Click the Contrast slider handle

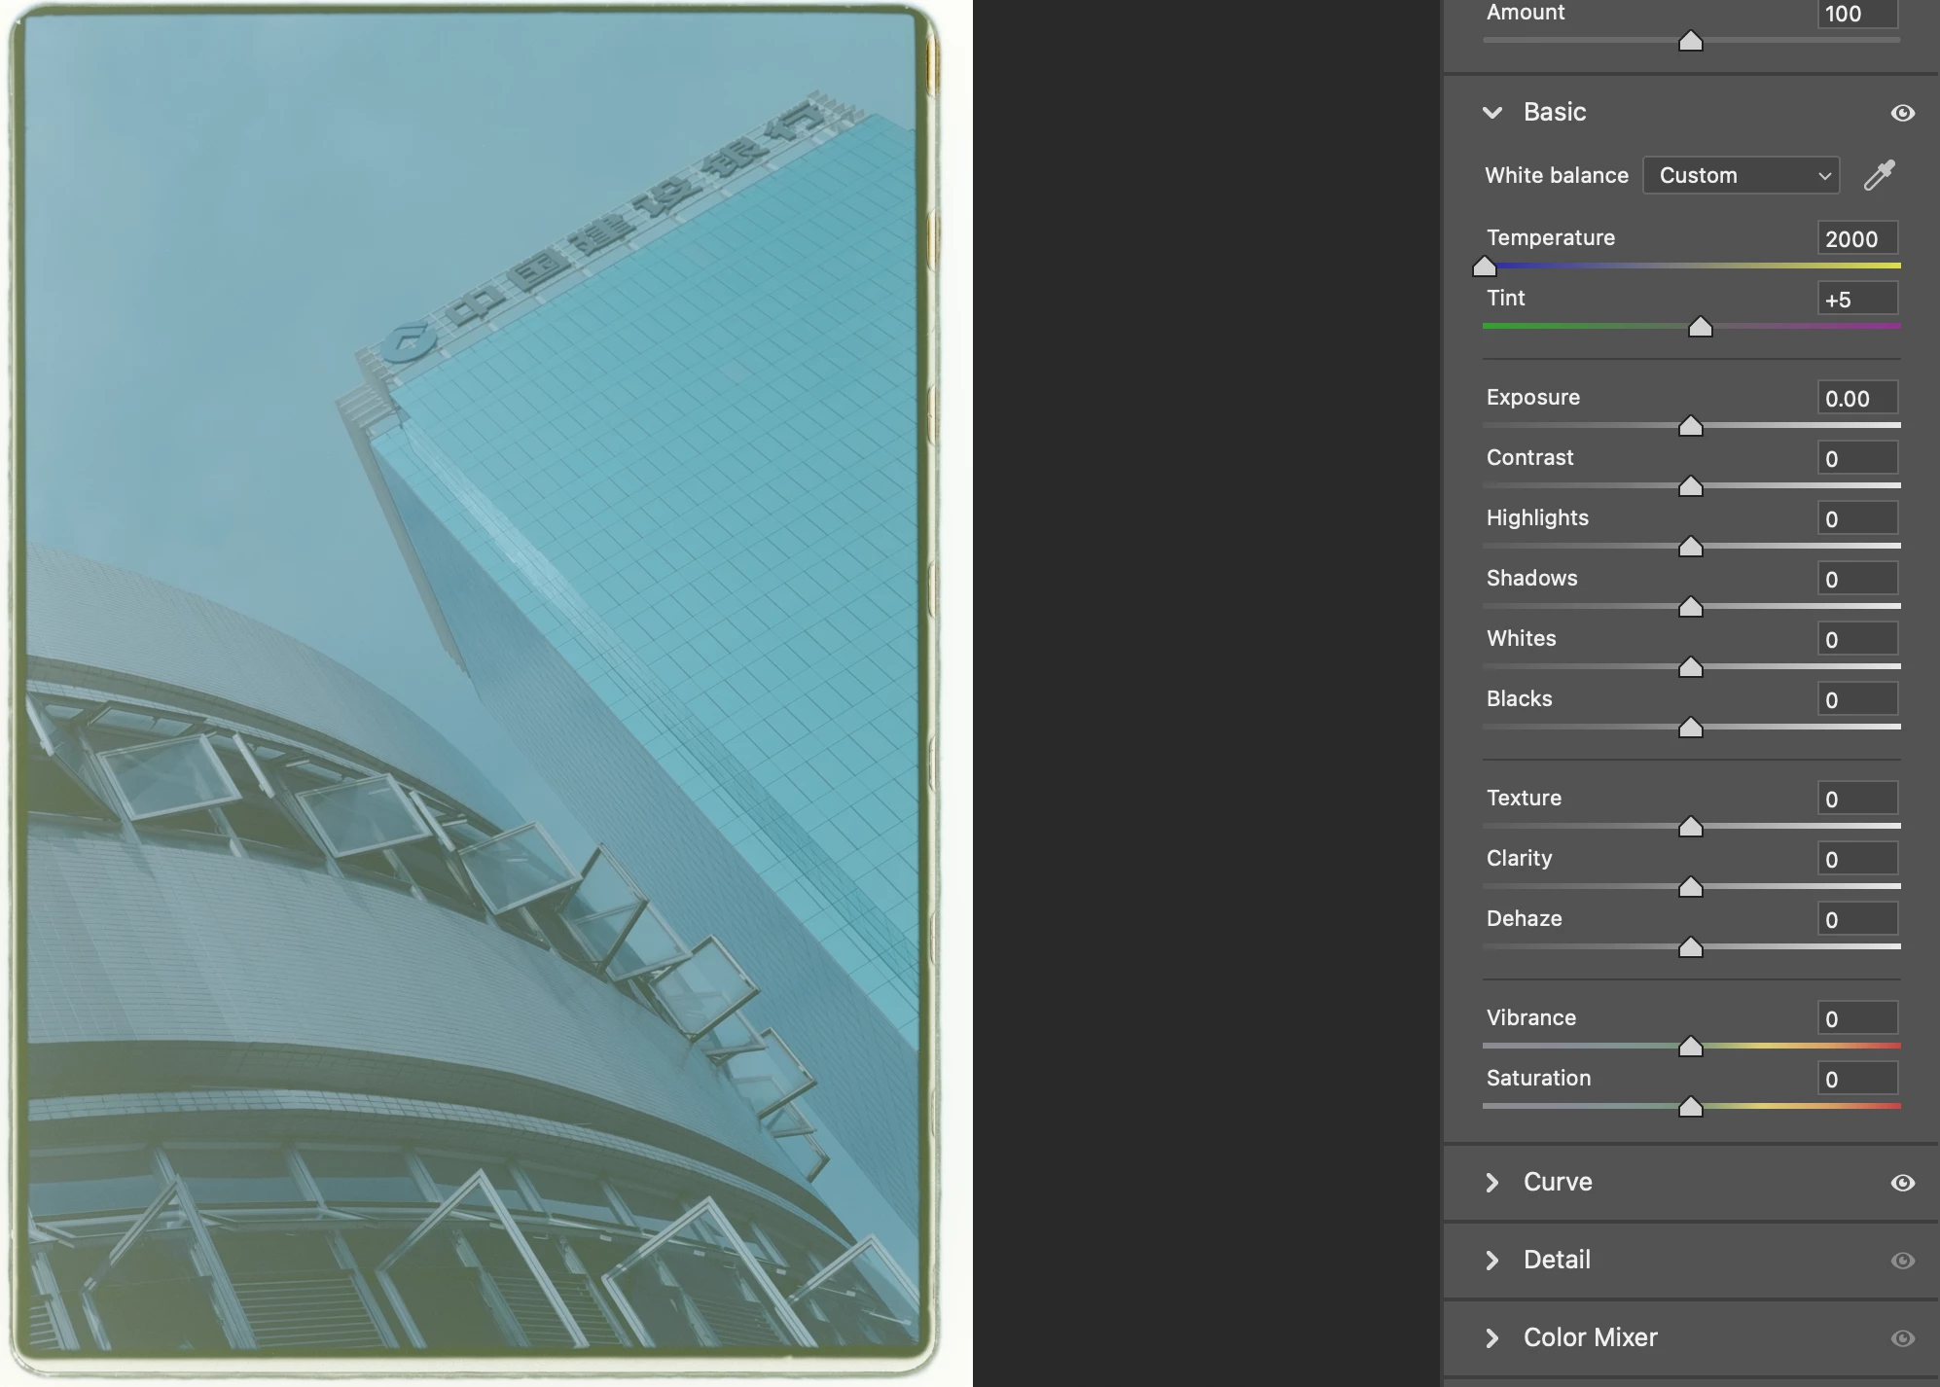pyautogui.click(x=1690, y=486)
